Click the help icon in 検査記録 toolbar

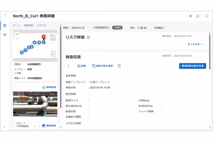(x=119, y=66)
